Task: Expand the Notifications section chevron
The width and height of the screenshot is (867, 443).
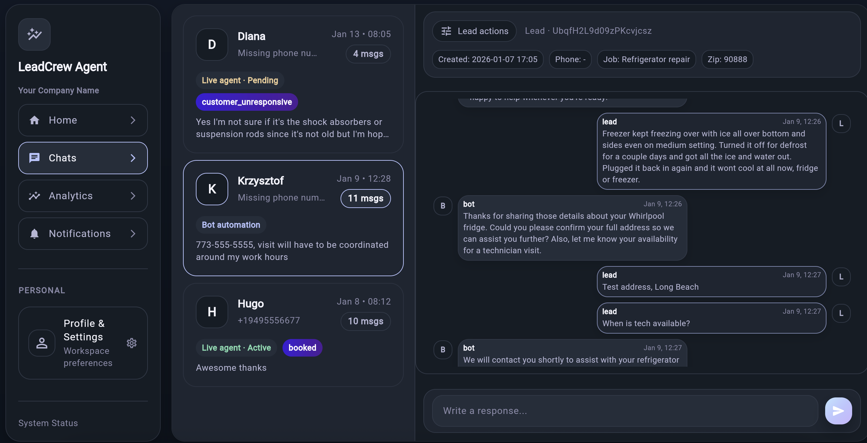Action: point(133,233)
